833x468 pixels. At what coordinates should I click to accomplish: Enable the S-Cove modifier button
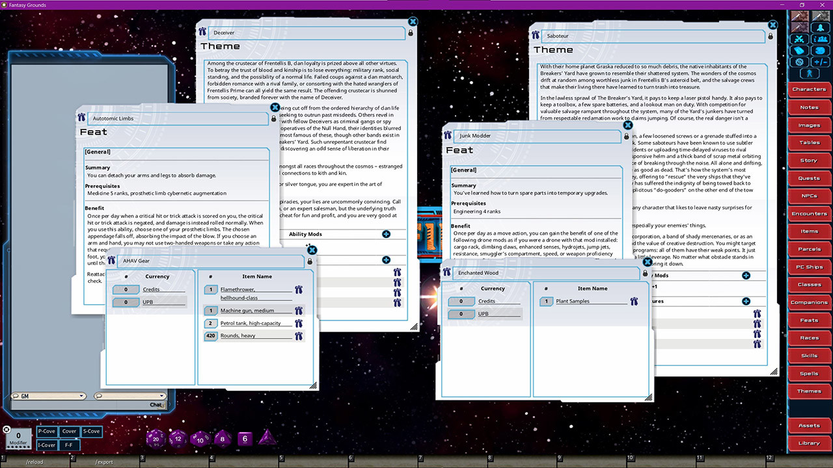pos(91,431)
